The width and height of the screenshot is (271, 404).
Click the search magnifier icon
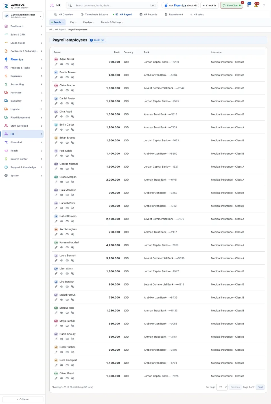[70, 5]
